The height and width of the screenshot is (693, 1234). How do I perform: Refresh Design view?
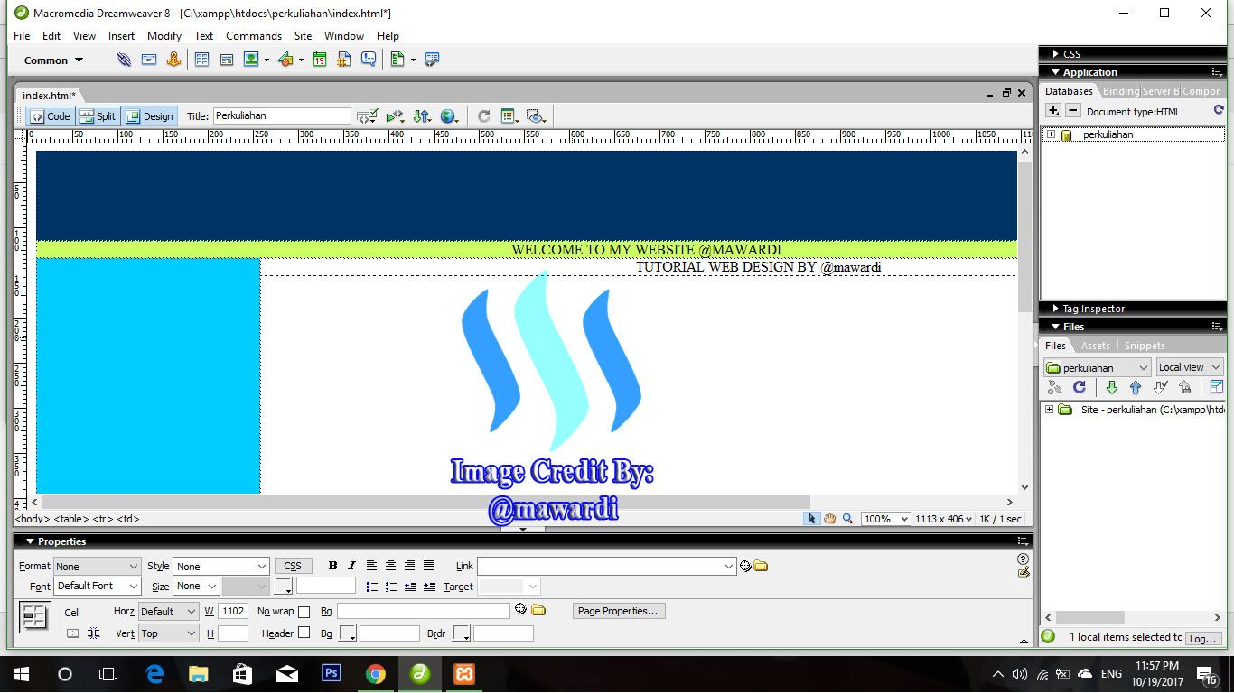pyautogui.click(x=483, y=116)
